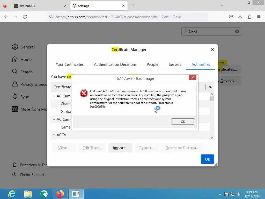Open the Authentication Decisions tab
Viewport: 265px width, 199px height.
[115, 65]
